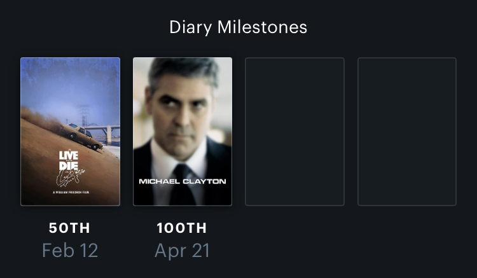The width and height of the screenshot is (477, 278).
Task: Click the word Diary in the heading
Action: (x=191, y=27)
